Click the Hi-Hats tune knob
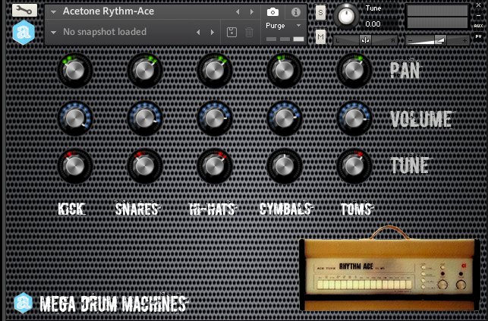The width and height of the screenshot is (488, 321). (x=215, y=166)
